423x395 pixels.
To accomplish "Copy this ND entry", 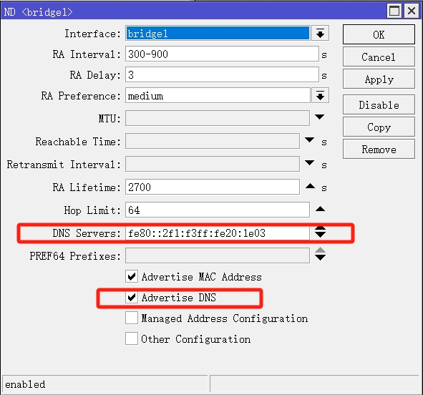I will click(x=379, y=127).
